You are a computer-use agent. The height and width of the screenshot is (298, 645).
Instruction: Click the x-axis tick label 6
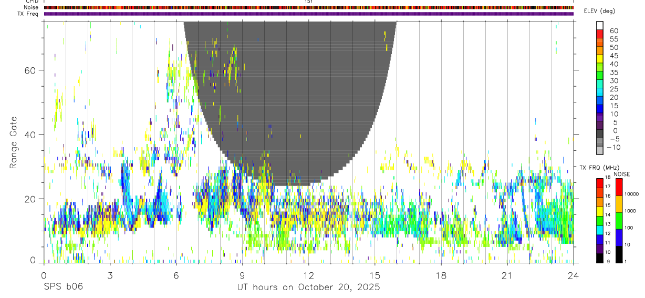tap(176, 275)
